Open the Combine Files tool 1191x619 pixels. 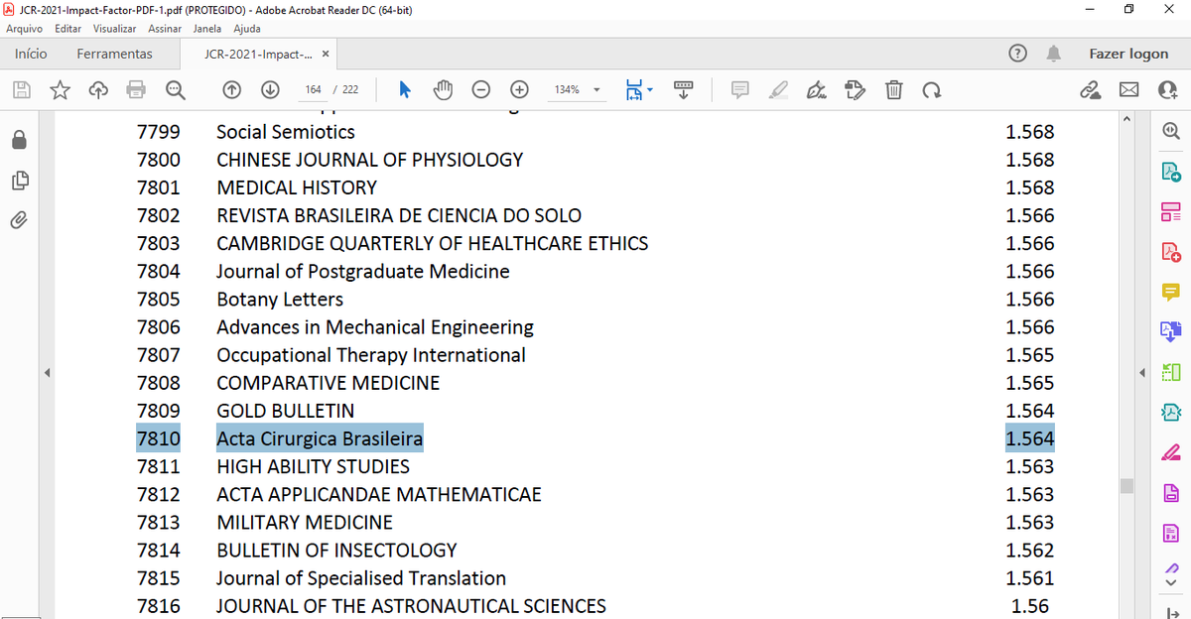1170,332
